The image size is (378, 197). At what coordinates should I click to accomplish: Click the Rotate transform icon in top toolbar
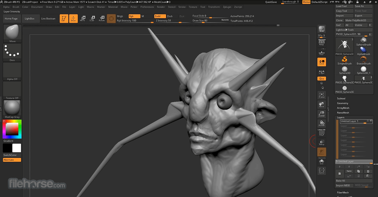coord(102,18)
